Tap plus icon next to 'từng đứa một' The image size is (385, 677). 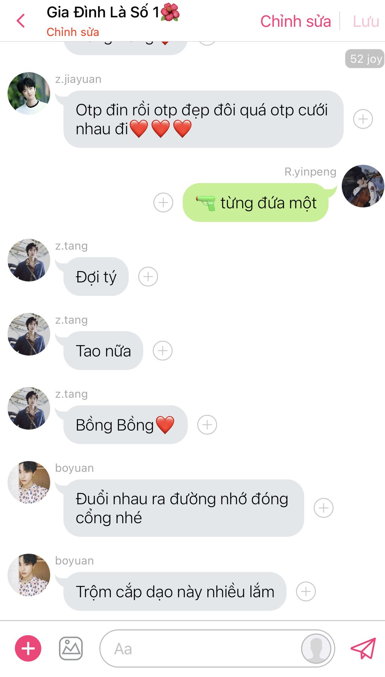163,203
